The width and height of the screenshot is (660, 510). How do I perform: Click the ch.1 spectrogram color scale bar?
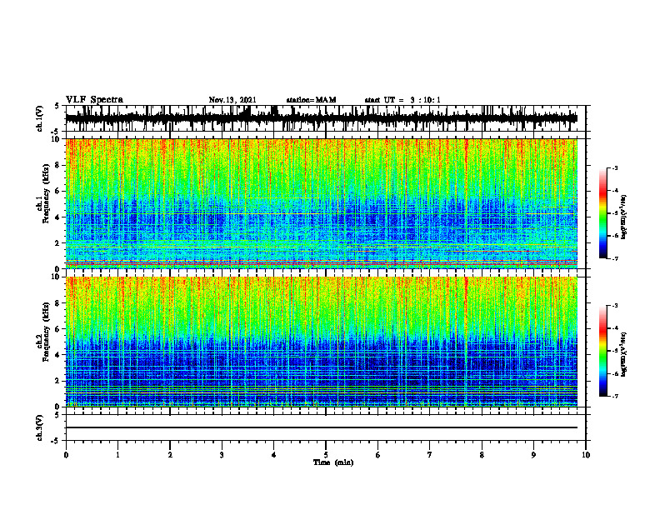pyautogui.click(x=602, y=213)
